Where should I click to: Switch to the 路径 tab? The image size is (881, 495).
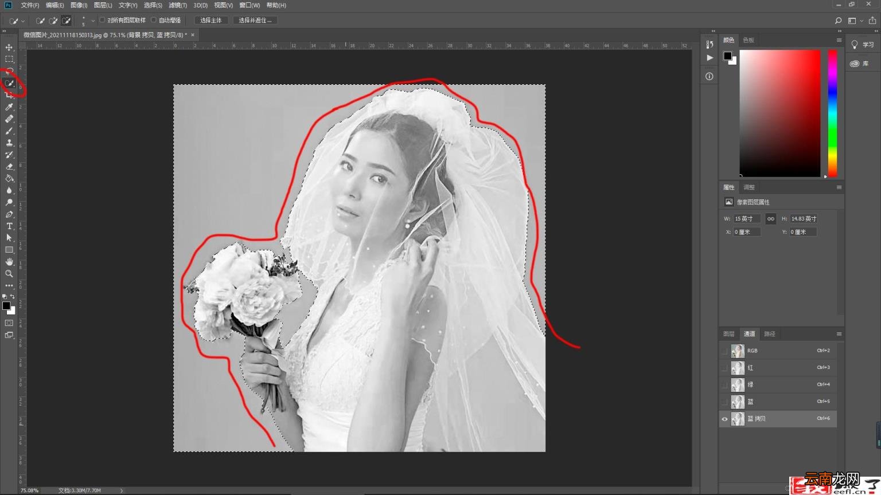pyautogui.click(x=770, y=334)
